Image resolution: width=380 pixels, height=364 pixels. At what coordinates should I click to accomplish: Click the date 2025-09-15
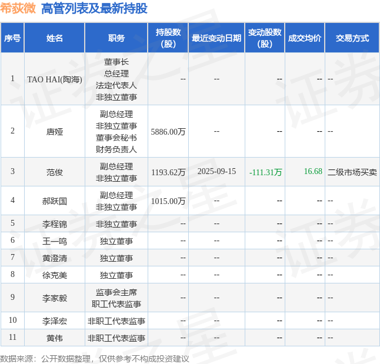216,171
